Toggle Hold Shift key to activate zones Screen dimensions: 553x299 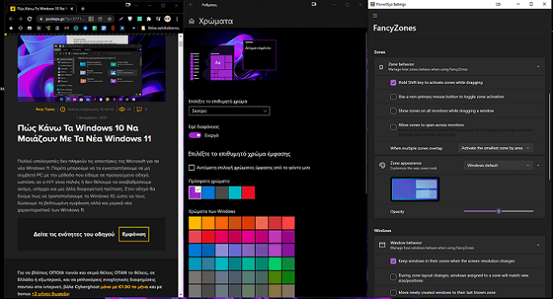click(393, 82)
